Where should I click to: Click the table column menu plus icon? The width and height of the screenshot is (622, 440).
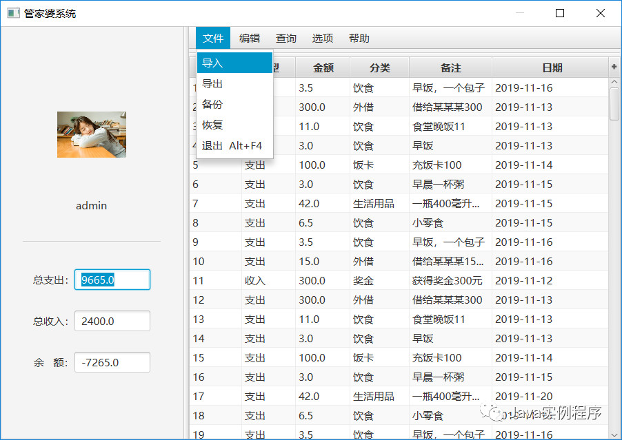614,67
